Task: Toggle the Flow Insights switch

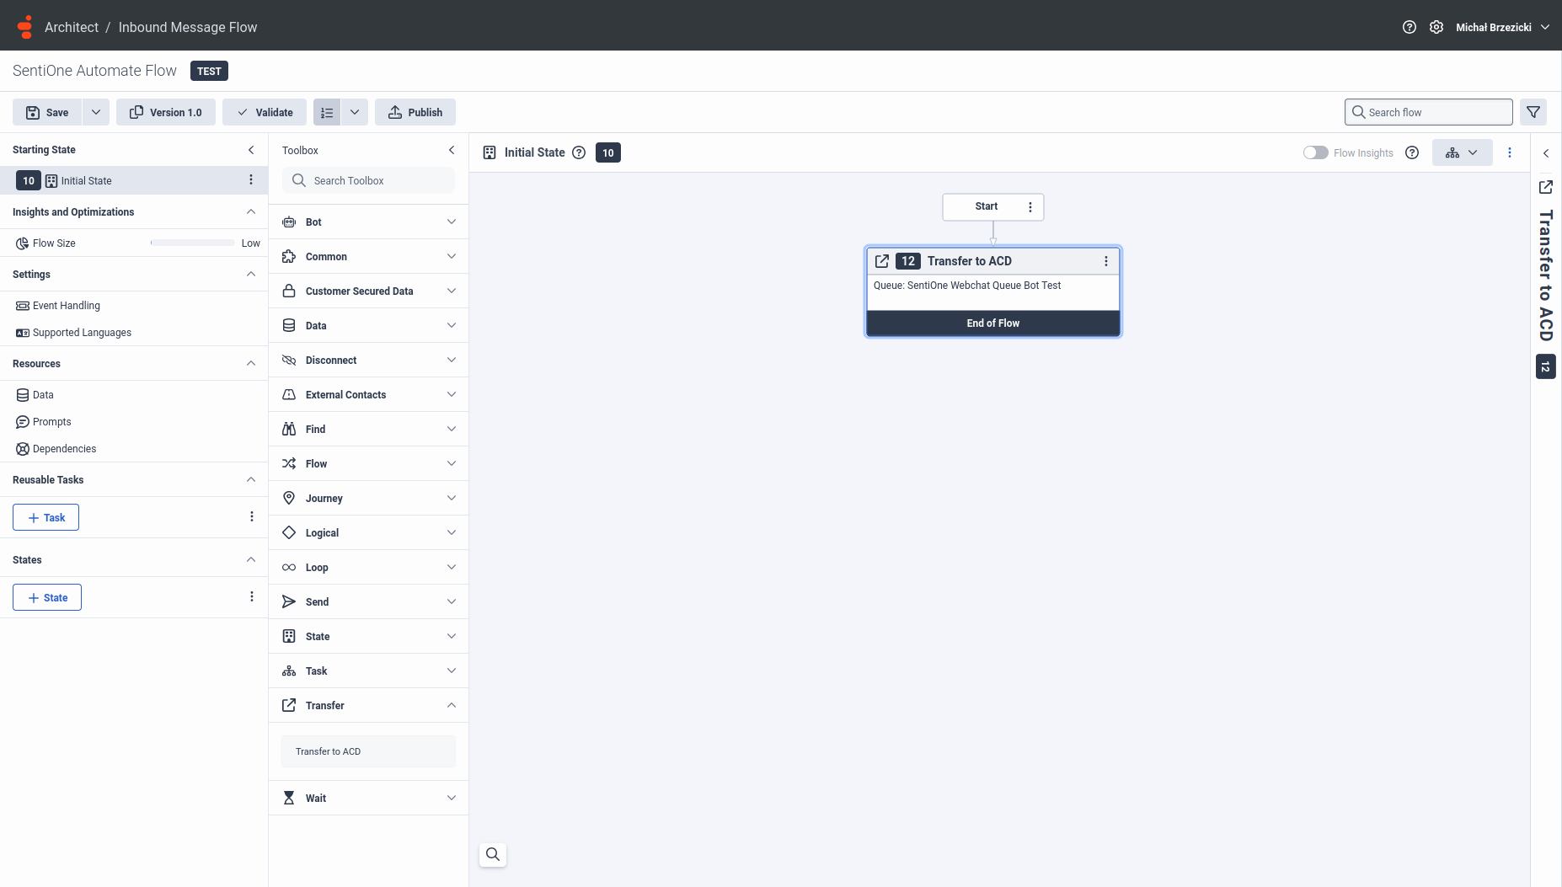Action: tap(1316, 152)
